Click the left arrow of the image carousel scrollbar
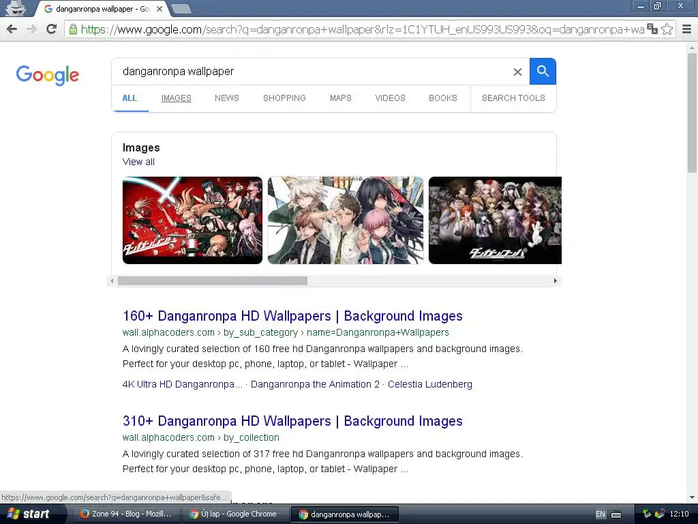 pyautogui.click(x=112, y=280)
